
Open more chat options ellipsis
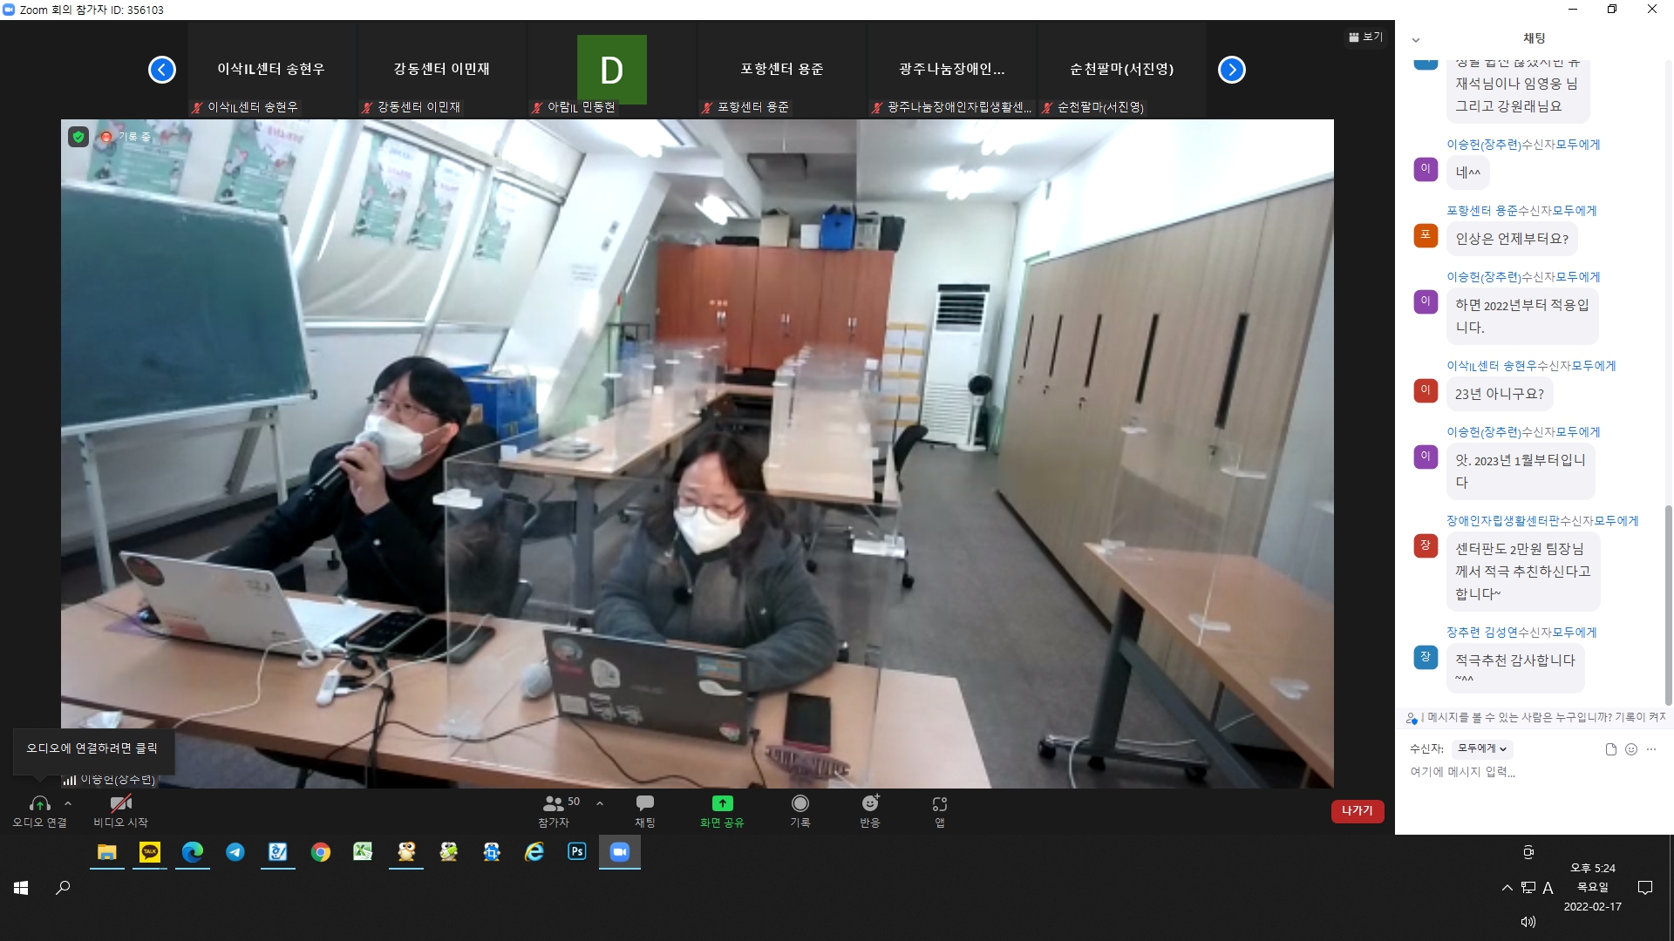1651,749
